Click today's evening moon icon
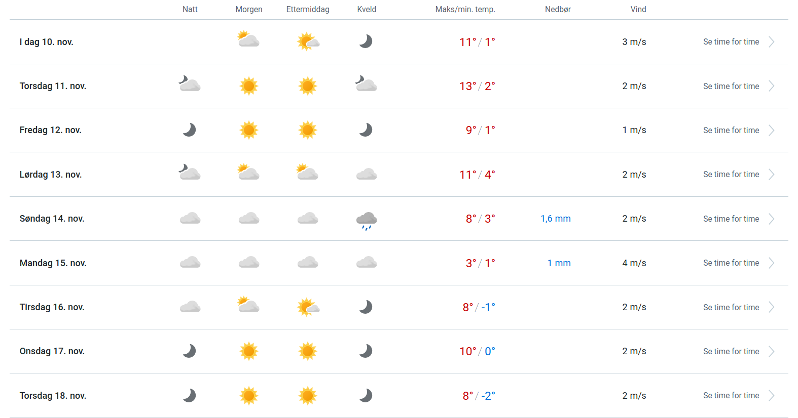798x418 pixels. click(366, 41)
